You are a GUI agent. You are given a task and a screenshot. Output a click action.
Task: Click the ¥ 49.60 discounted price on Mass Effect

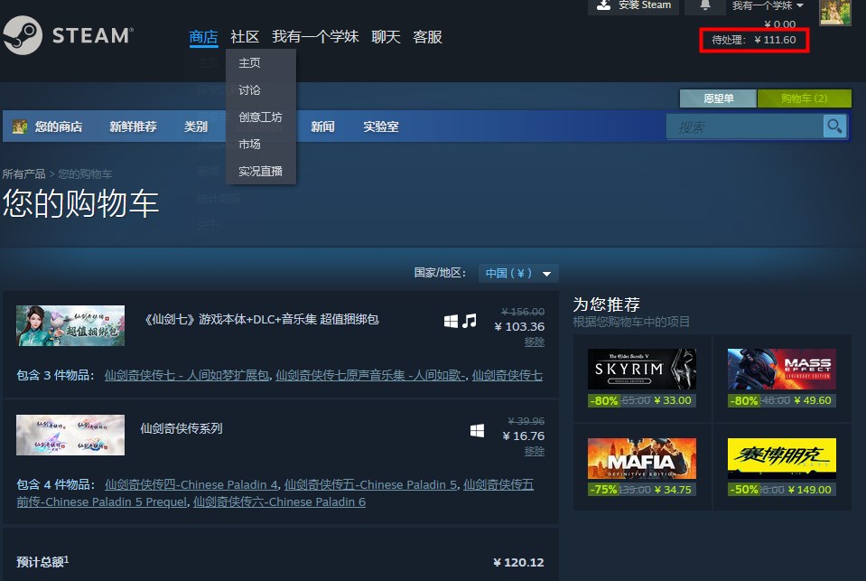pyautogui.click(x=813, y=400)
